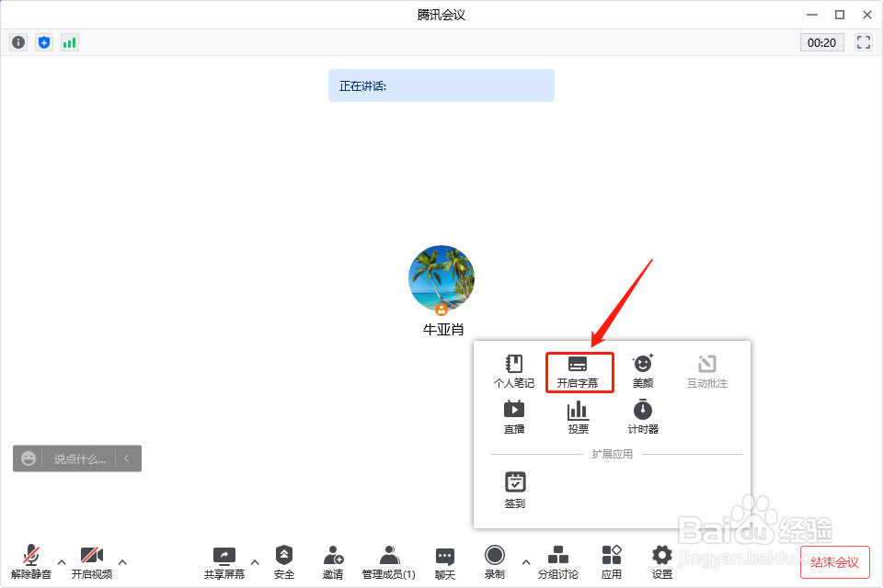Viewport: 883px width, 588px height.
Task: Open 美颜 beauty filter
Action: [643, 371]
